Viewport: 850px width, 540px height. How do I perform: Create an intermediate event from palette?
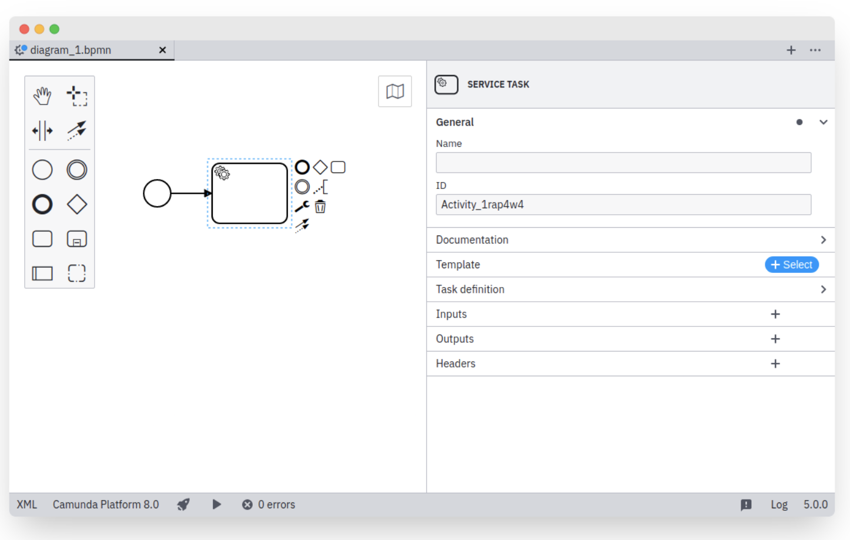pyautogui.click(x=77, y=170)
